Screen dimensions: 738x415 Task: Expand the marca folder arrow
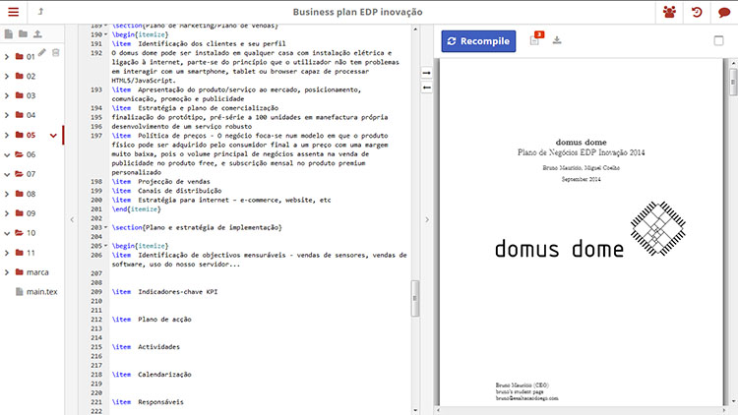click(x=7, y=272)
